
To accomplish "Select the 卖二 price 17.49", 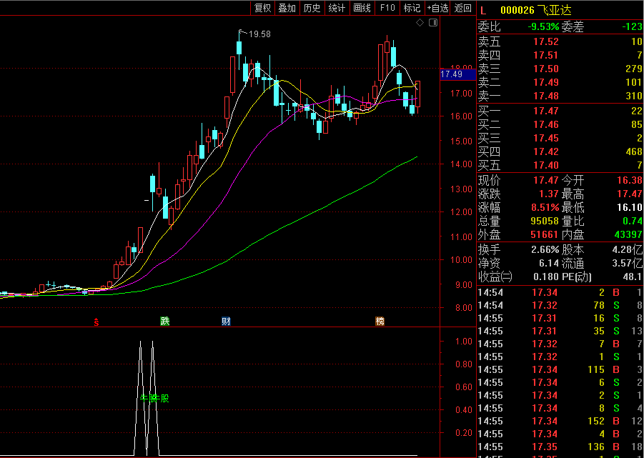I will (x=546, y=82).
